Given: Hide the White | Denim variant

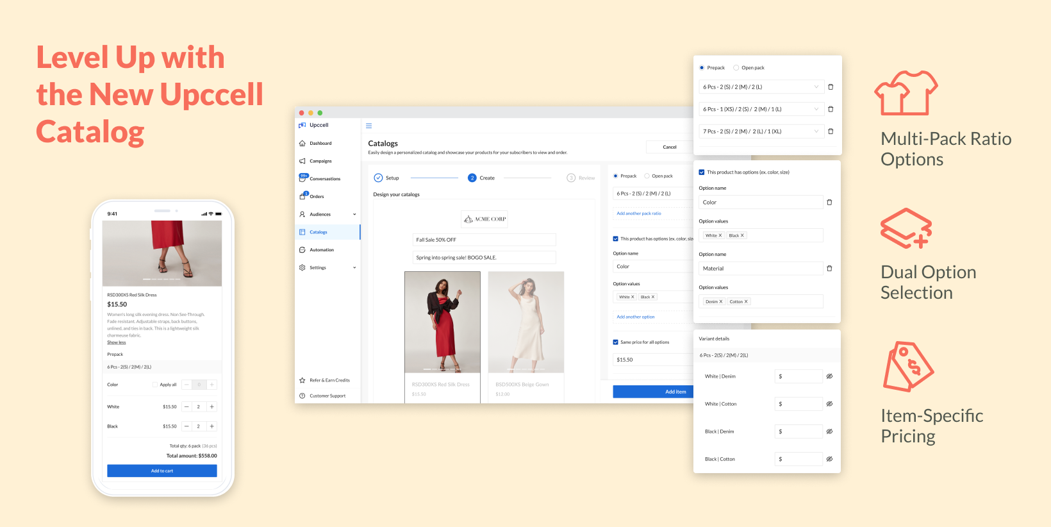Looking at the screenshot, I should [x=829, y=376].
